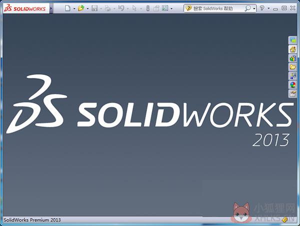Open the View Palette task pane tab
Screen dimensions: 300x226
tap(292, 76)
